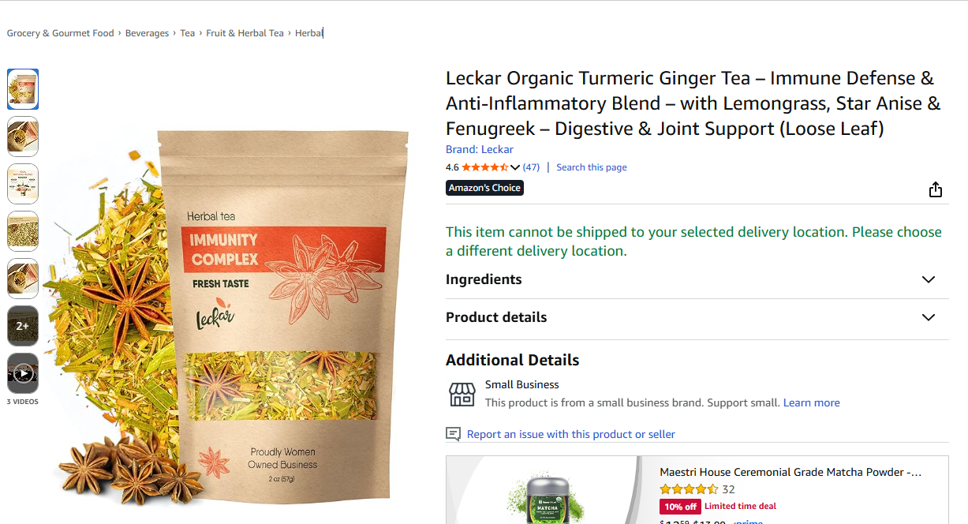968x524 pixels.
Task: Open the star rating dropdown arrow
Action: (515, 167)
